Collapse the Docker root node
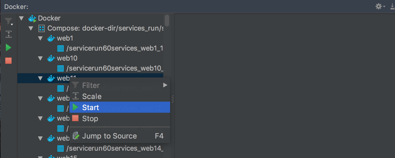The height and width of the screenshot is (158, 395). [x=22, y=18]
